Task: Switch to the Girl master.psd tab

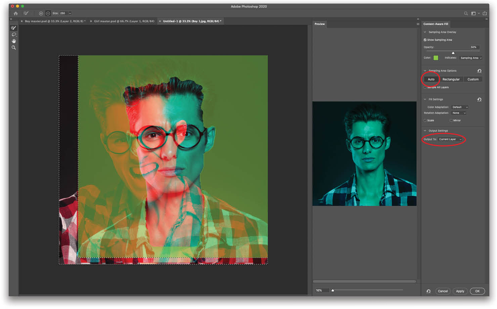Action: tap(124, 21)
